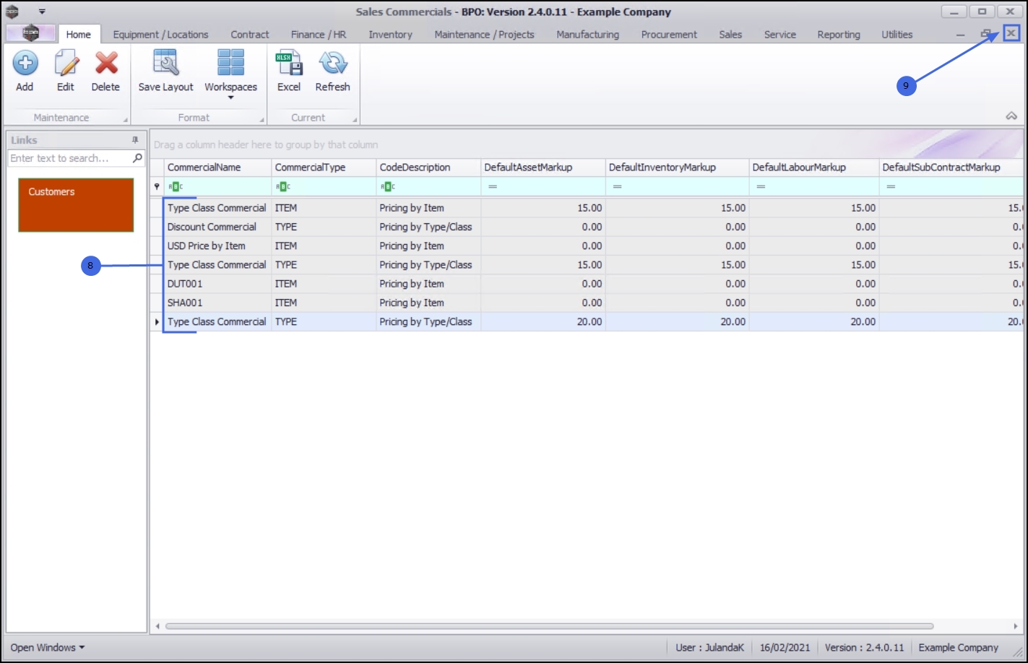Export the grid with the Excel icon

coord(289,64)
